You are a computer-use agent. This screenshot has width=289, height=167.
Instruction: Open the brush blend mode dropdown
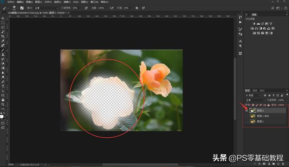click(x=46, y=8)
